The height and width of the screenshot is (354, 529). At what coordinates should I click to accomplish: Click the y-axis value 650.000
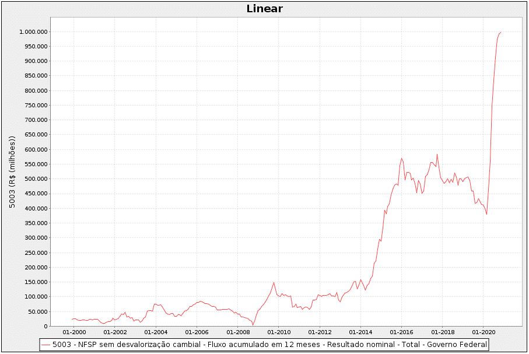click(x=36, y=135)
